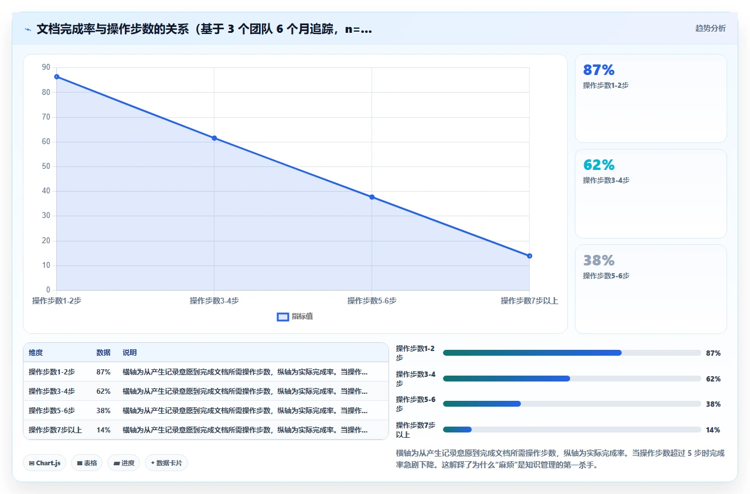Click the 进度 tag chip

click(124, 463)
